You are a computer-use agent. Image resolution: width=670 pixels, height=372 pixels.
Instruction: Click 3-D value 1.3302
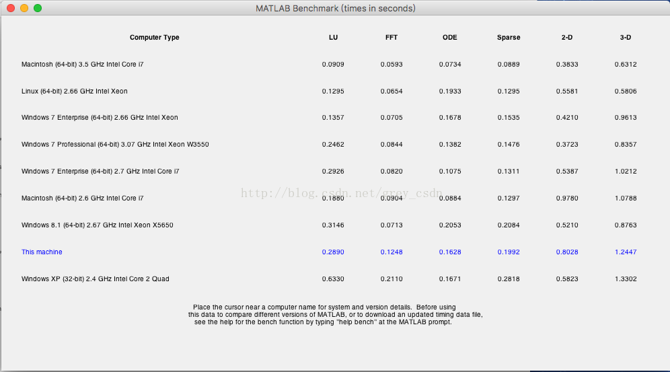(626, 279)
